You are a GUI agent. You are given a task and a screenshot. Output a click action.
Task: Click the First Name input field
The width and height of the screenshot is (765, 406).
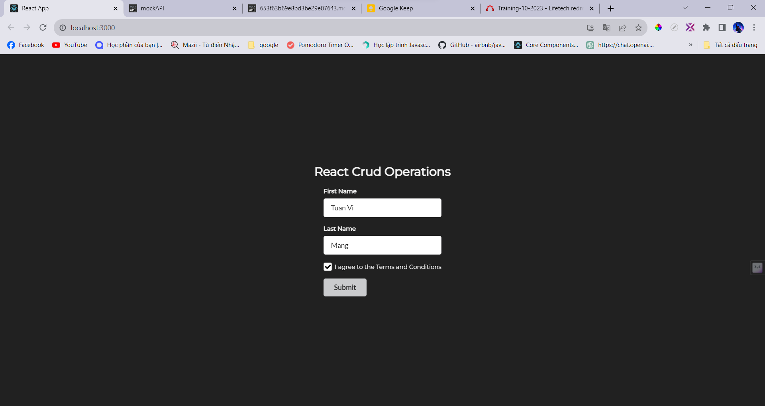tap(382, 208)
